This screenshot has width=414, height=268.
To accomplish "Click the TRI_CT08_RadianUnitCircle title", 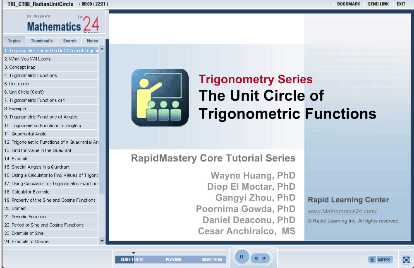I will point(41,4).
